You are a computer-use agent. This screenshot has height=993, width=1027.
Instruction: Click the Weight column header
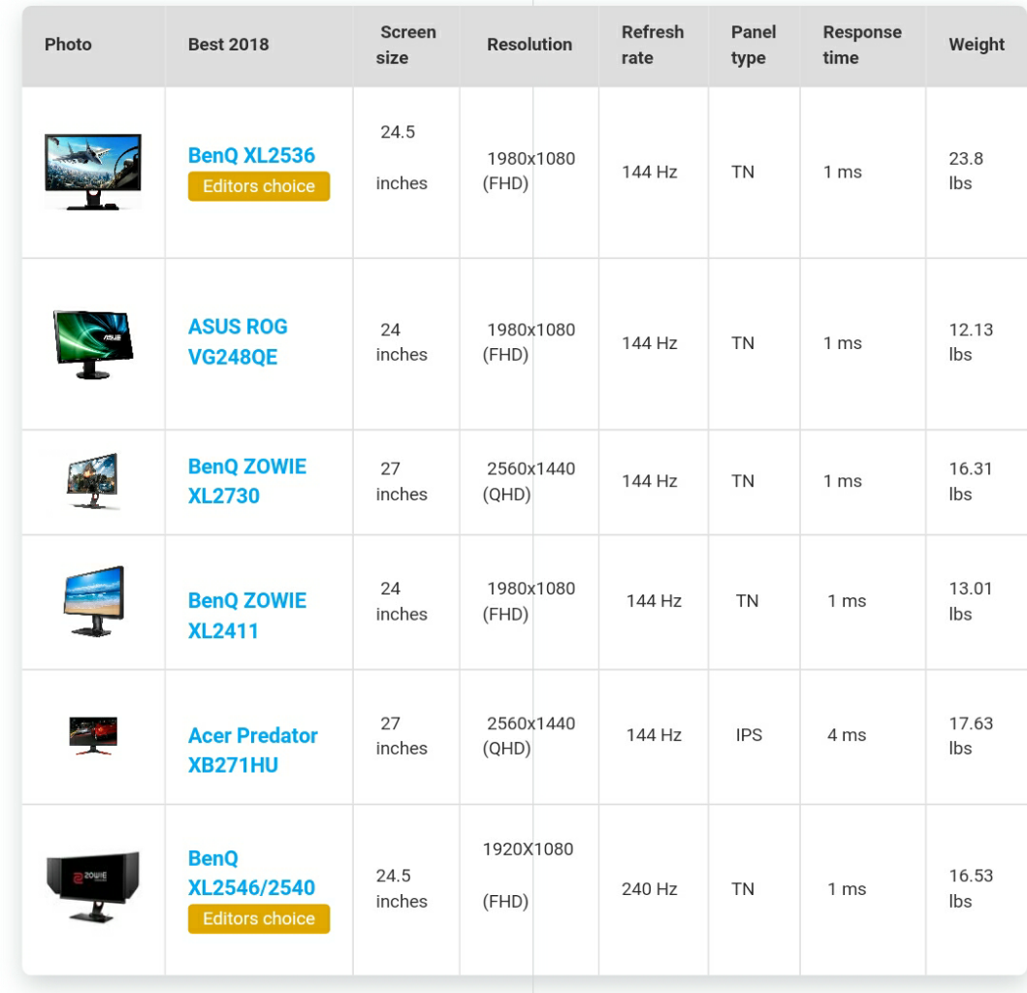tap(977, 45)
